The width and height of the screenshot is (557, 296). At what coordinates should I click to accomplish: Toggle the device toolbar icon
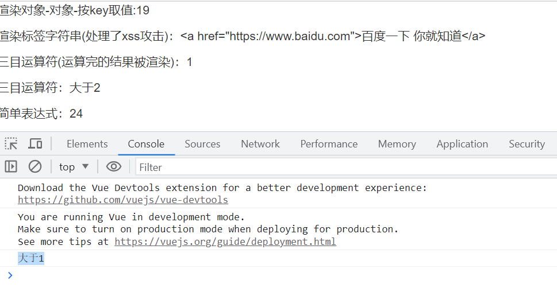[36, 143]
